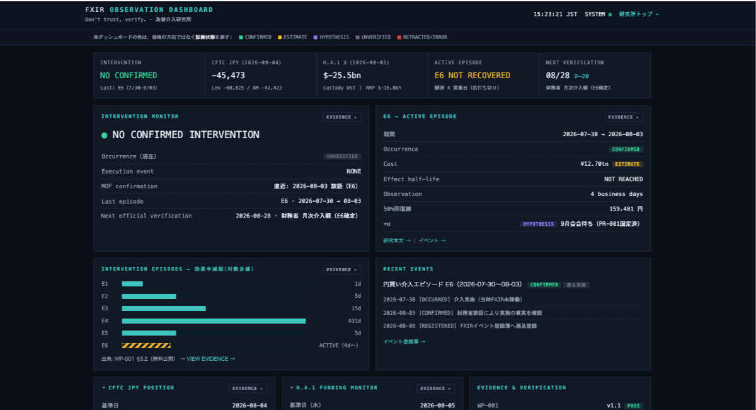
Task: Select the E6 NOT RECOVERED status value
Action: 472,75
